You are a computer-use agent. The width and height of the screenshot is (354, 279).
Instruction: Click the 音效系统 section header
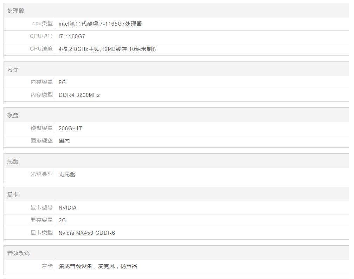[x=19, y=253]
